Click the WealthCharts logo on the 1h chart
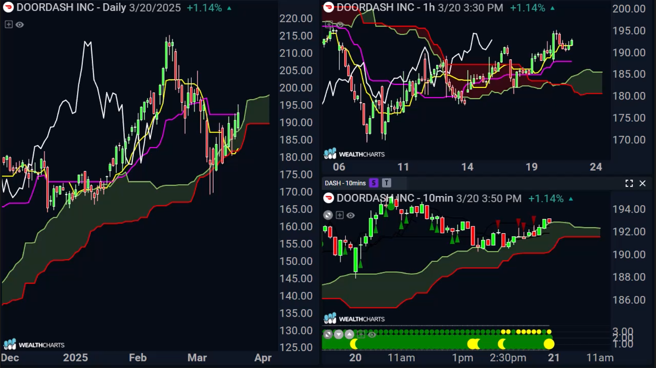 click(354, 154)
